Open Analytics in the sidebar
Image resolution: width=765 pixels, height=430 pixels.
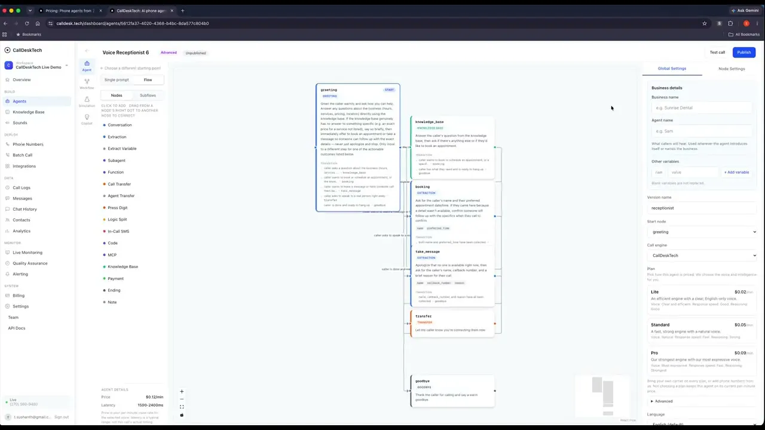click(21, 231)
